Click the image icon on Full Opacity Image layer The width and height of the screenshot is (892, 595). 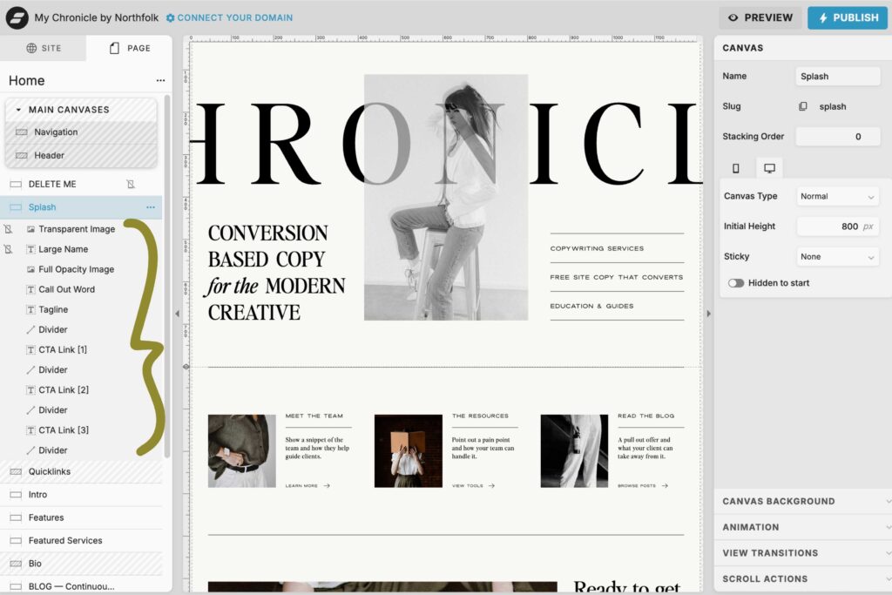pos(31,269)
